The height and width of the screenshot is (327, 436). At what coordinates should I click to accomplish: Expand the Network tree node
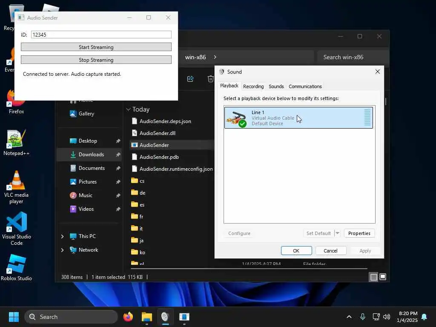(62, 250)
